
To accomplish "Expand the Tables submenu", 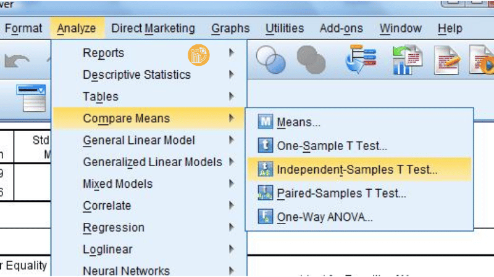I will coord(149,97).
